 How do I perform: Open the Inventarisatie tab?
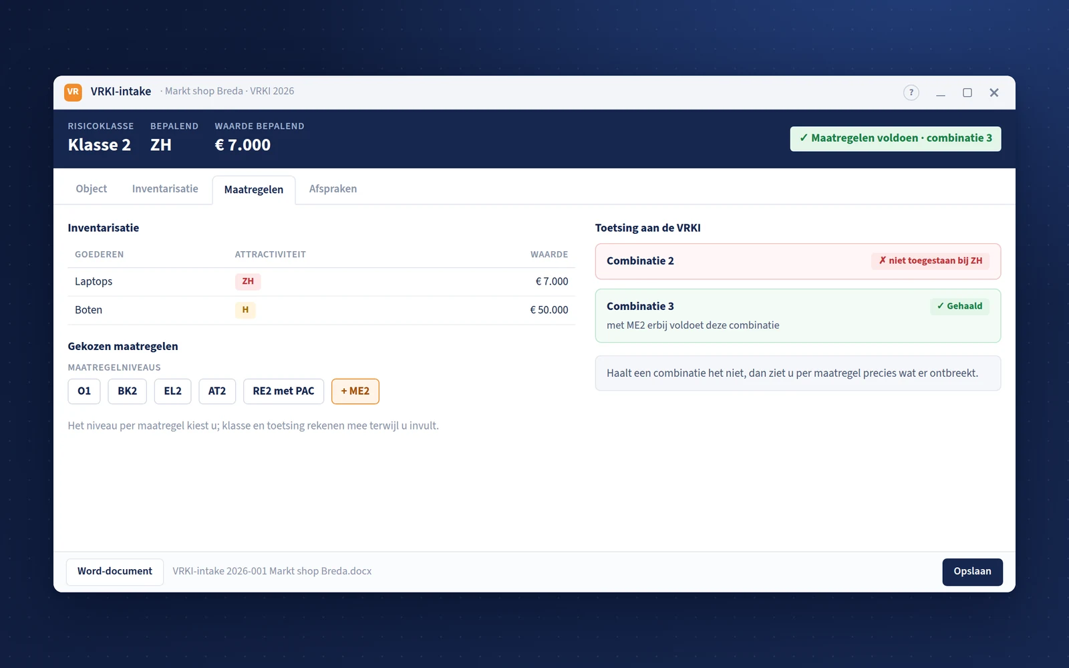(165, 189)
